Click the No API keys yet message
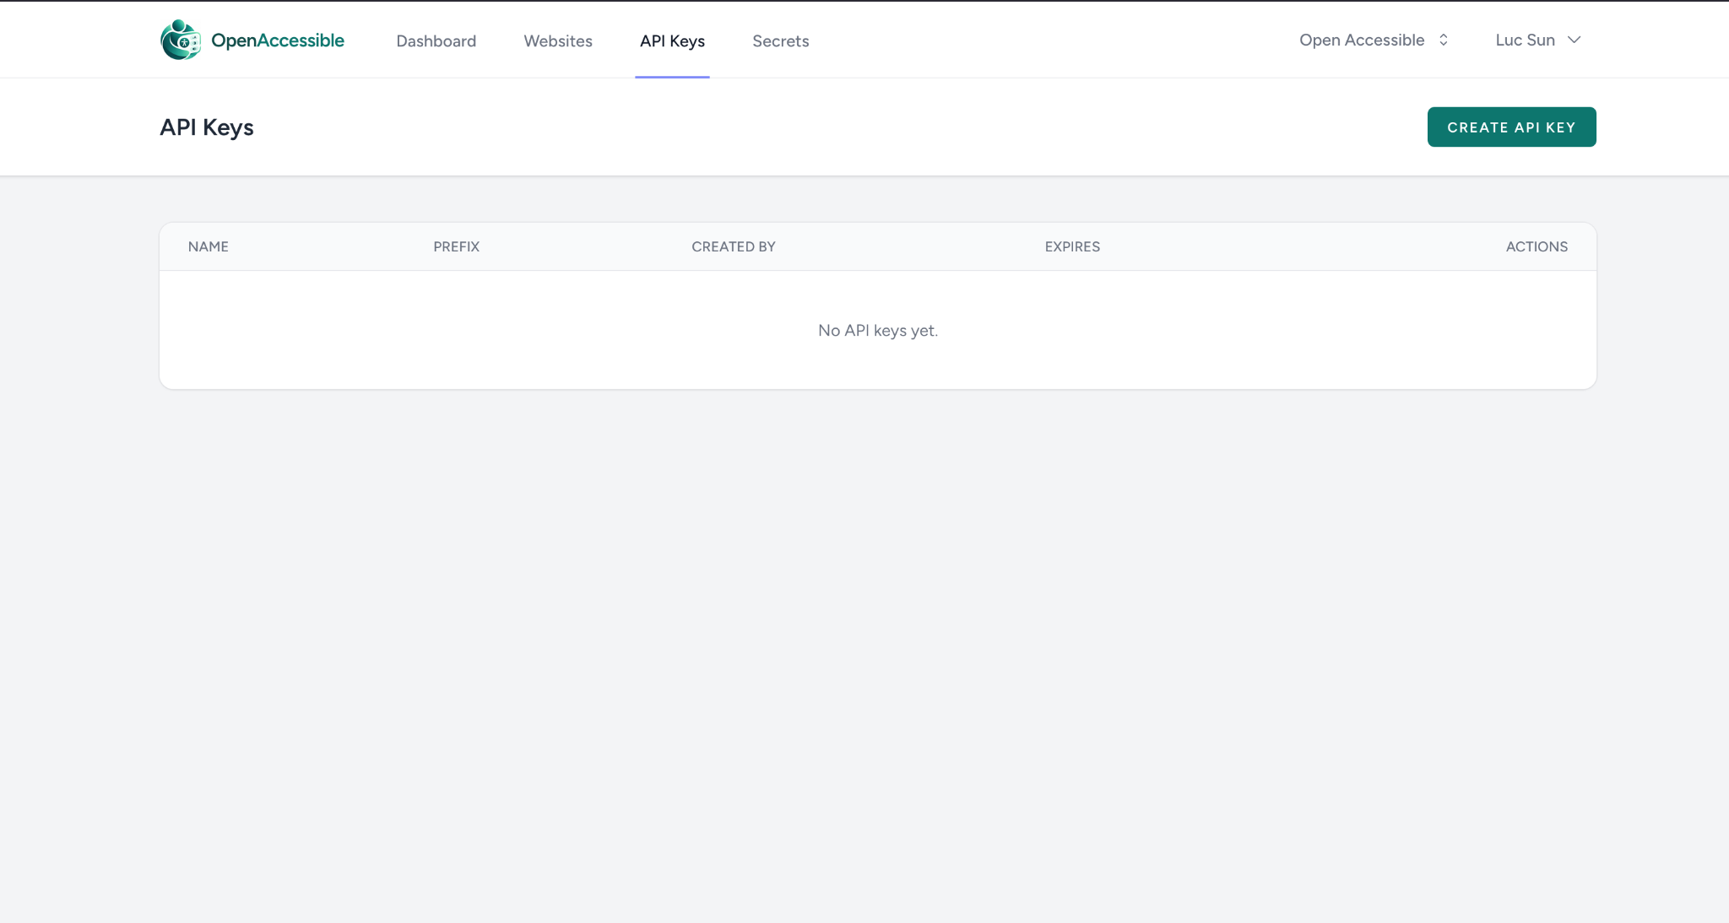The width and height of the screenshot is (1729, 923). coord(878,330)
